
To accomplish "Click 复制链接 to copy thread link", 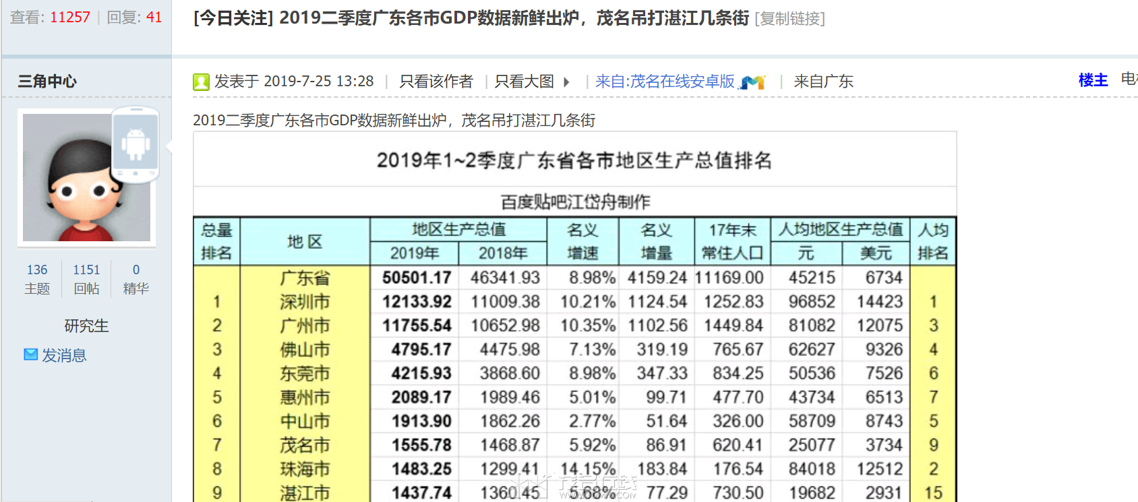I will [x=789, y=19].
